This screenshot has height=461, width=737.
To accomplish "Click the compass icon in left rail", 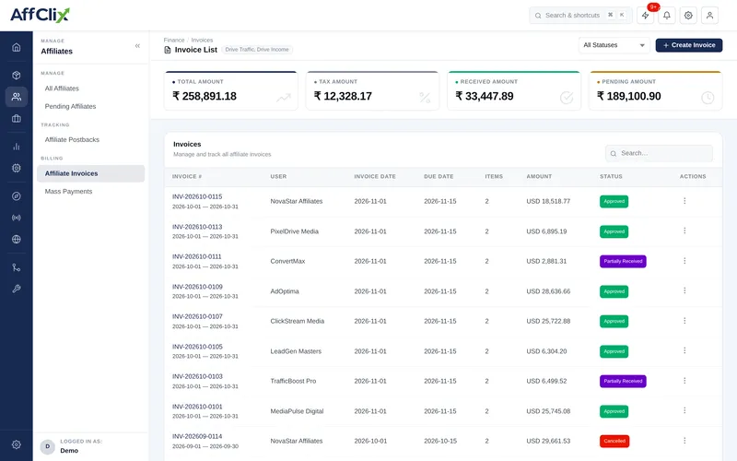I will pos(17,196).
